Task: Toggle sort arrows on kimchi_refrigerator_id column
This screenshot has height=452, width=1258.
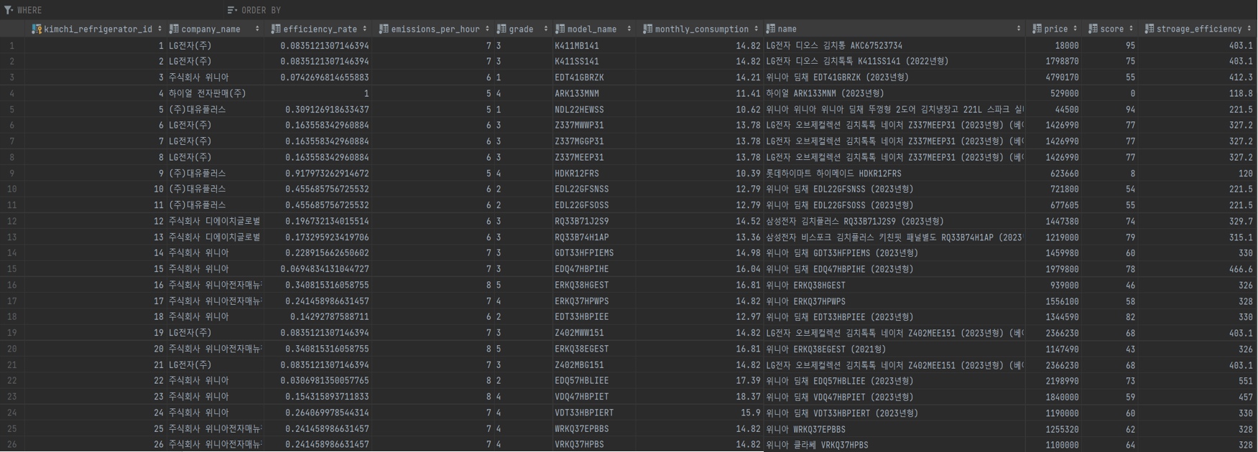Action: [x=159, y=29]
